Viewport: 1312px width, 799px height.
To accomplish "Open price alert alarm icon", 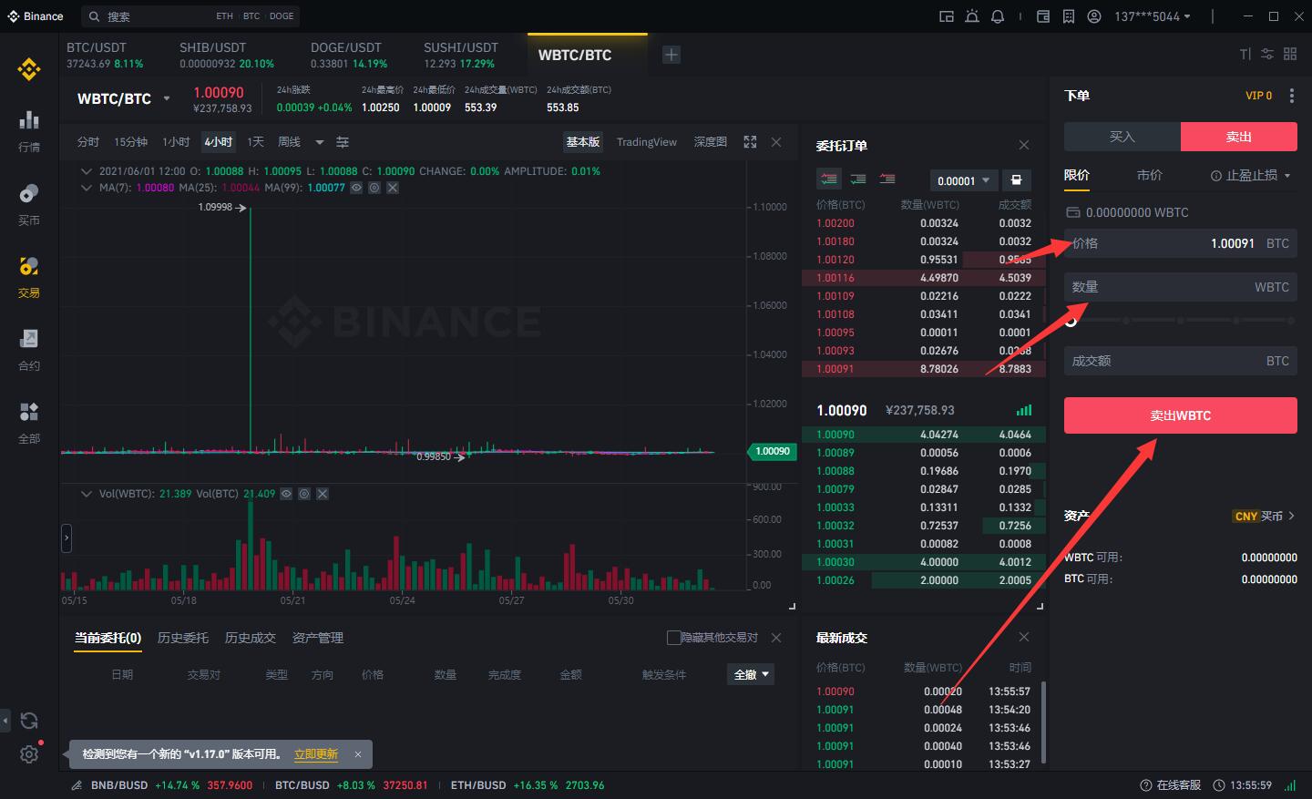I will click(972, 16).
